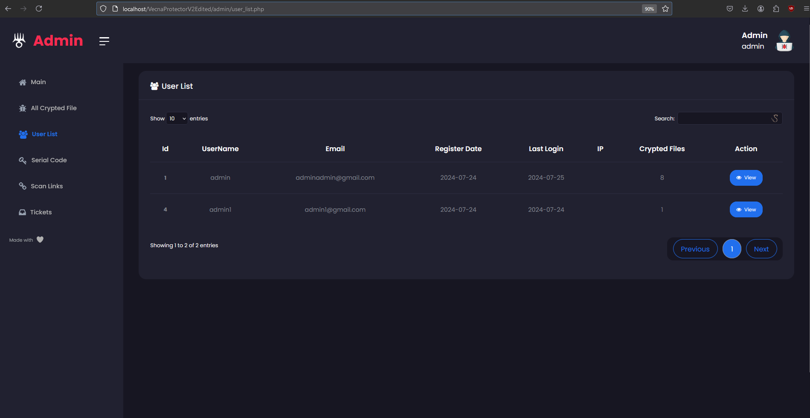Viewport: 810px width, 418px height.
Task: Click the browser forward arrow
Action: [23, 9]
